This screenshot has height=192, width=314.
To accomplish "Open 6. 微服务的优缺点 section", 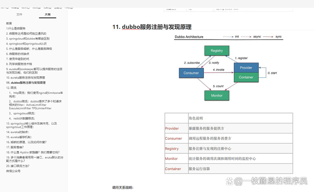I will 17,54.
